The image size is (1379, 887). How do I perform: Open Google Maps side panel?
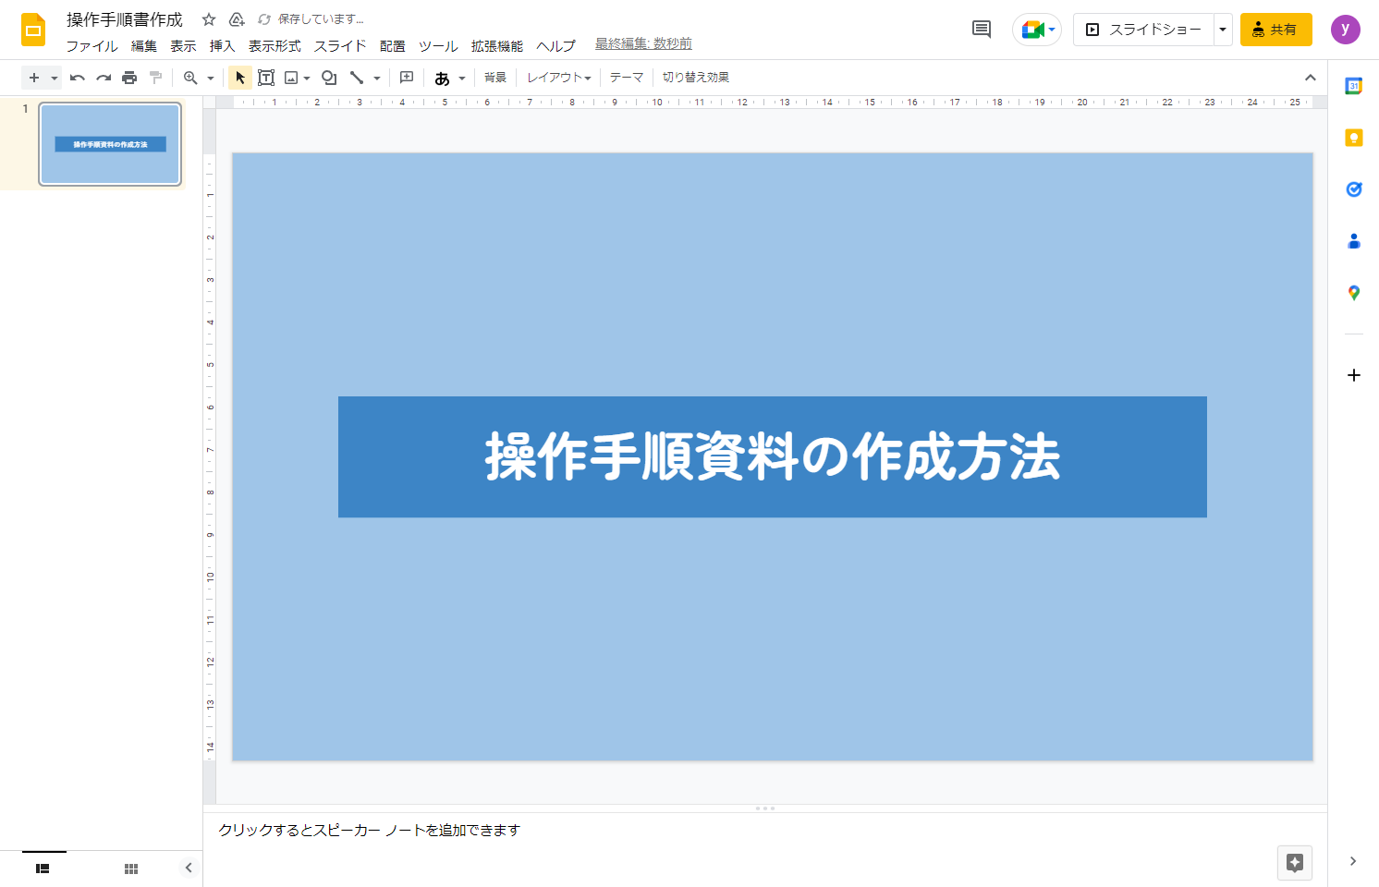pyautogui.click(x=1354, y=293)
